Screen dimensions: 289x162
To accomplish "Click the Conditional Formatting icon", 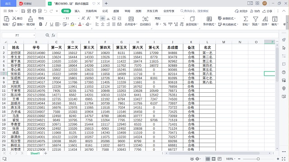I will [x=209, y=19].
